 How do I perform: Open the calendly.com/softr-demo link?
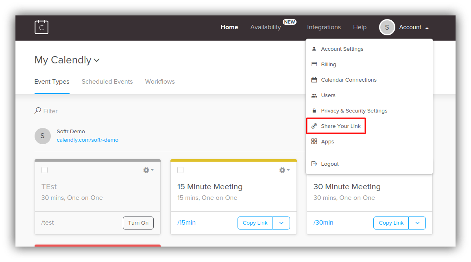pyautogui.click(x=87, y=140)
